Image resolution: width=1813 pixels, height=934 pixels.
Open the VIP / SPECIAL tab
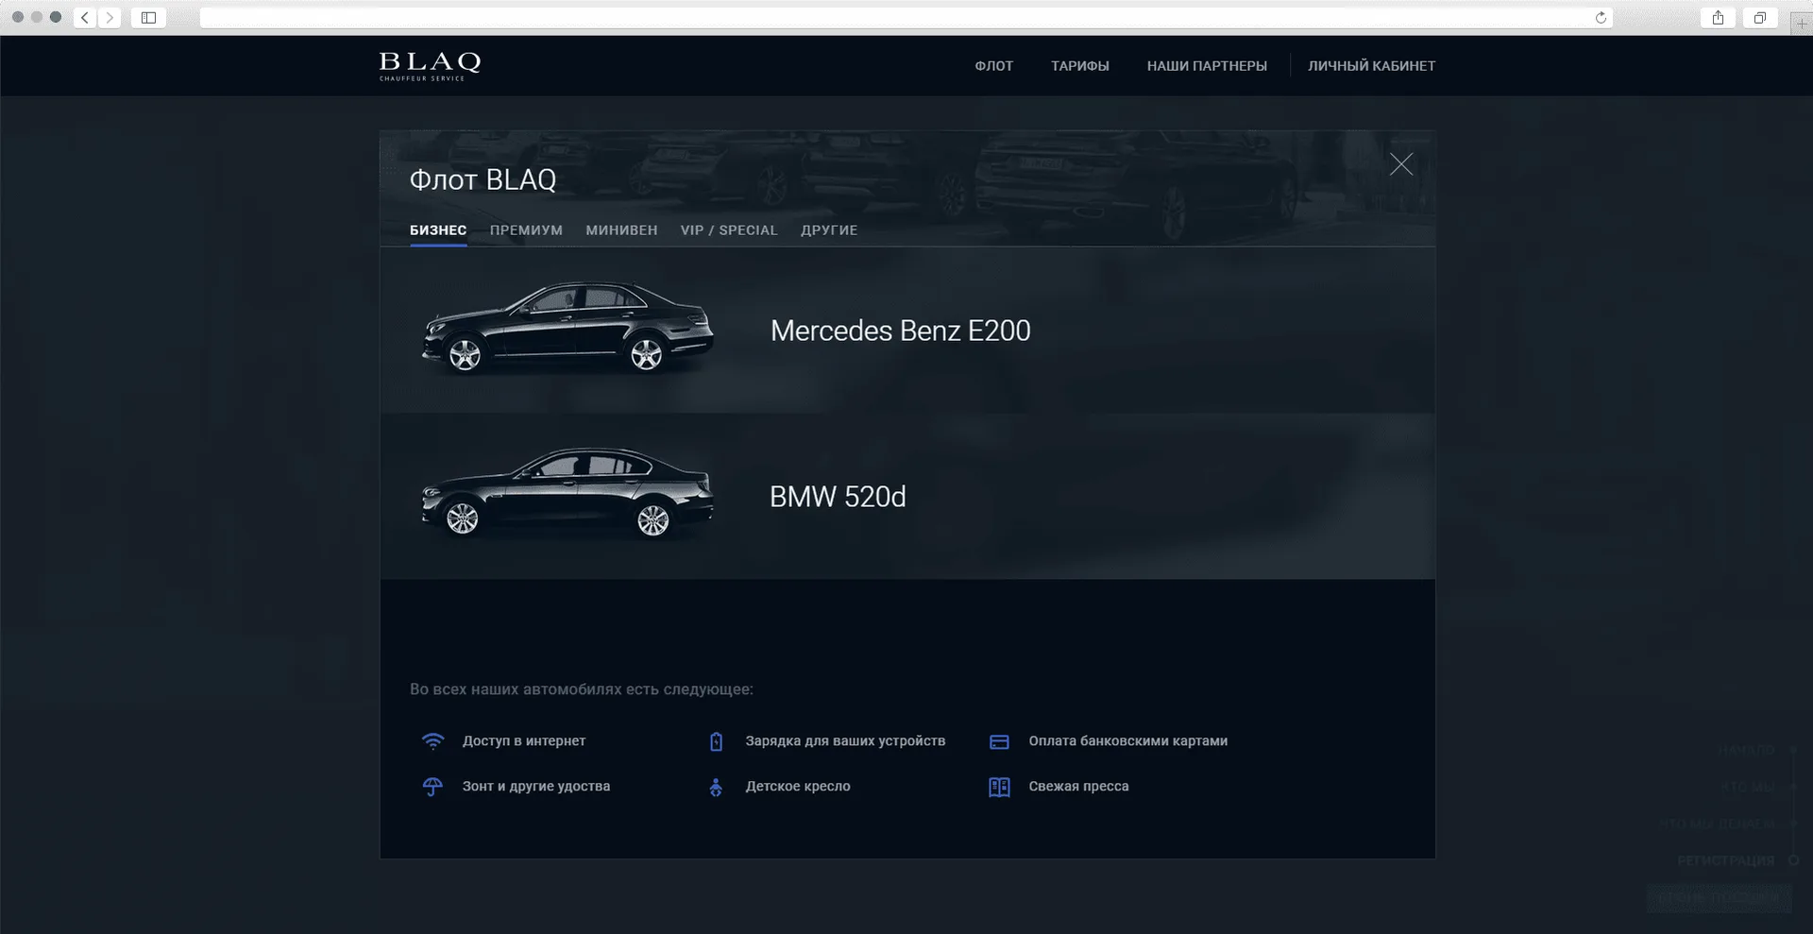click(x=729, y=230)
